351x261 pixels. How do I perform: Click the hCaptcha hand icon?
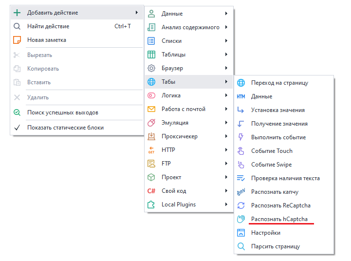(241, 219)
